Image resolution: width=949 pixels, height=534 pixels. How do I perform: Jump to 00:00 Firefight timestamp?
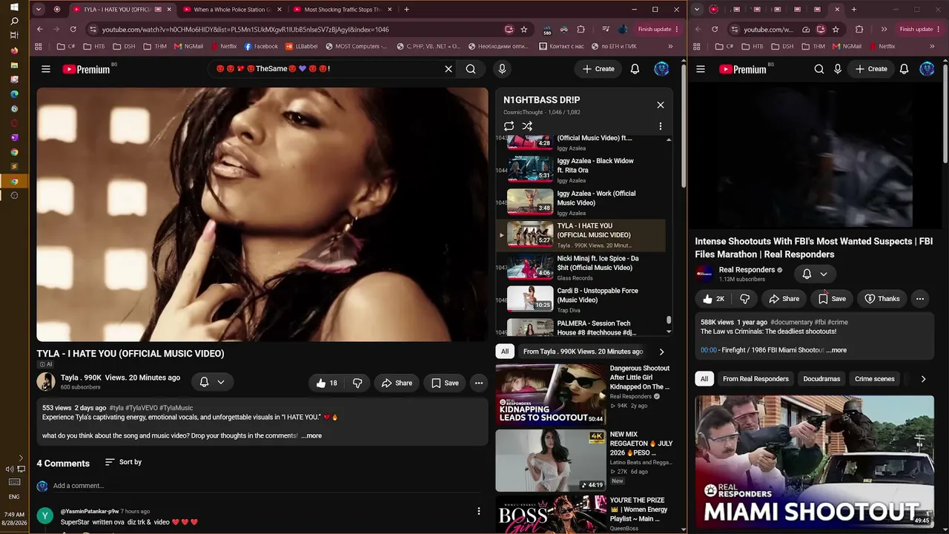coord(709,350)
